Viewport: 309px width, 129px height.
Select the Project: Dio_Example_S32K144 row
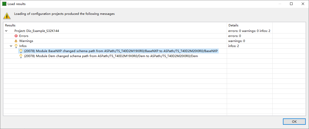(37, 31)
